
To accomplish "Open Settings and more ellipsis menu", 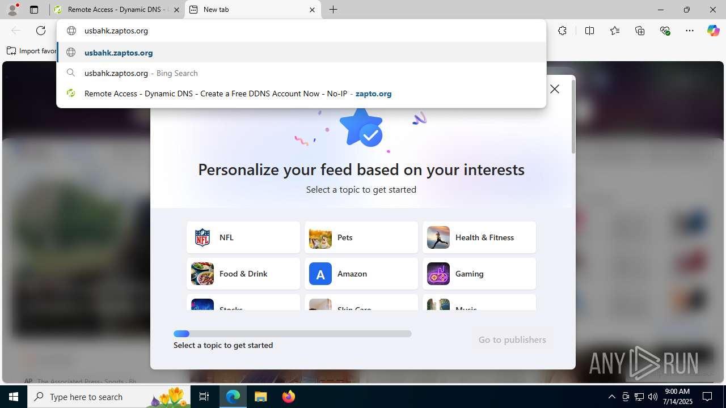I will tap(690, 31).
